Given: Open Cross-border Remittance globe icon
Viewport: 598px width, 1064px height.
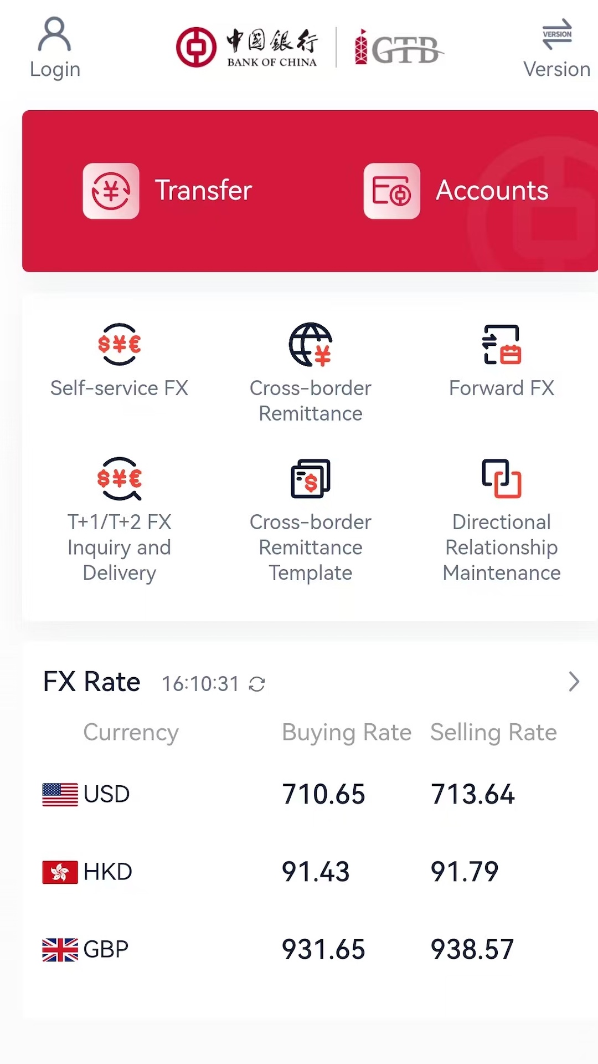Looking at the screenshot, I should (310, 344).
